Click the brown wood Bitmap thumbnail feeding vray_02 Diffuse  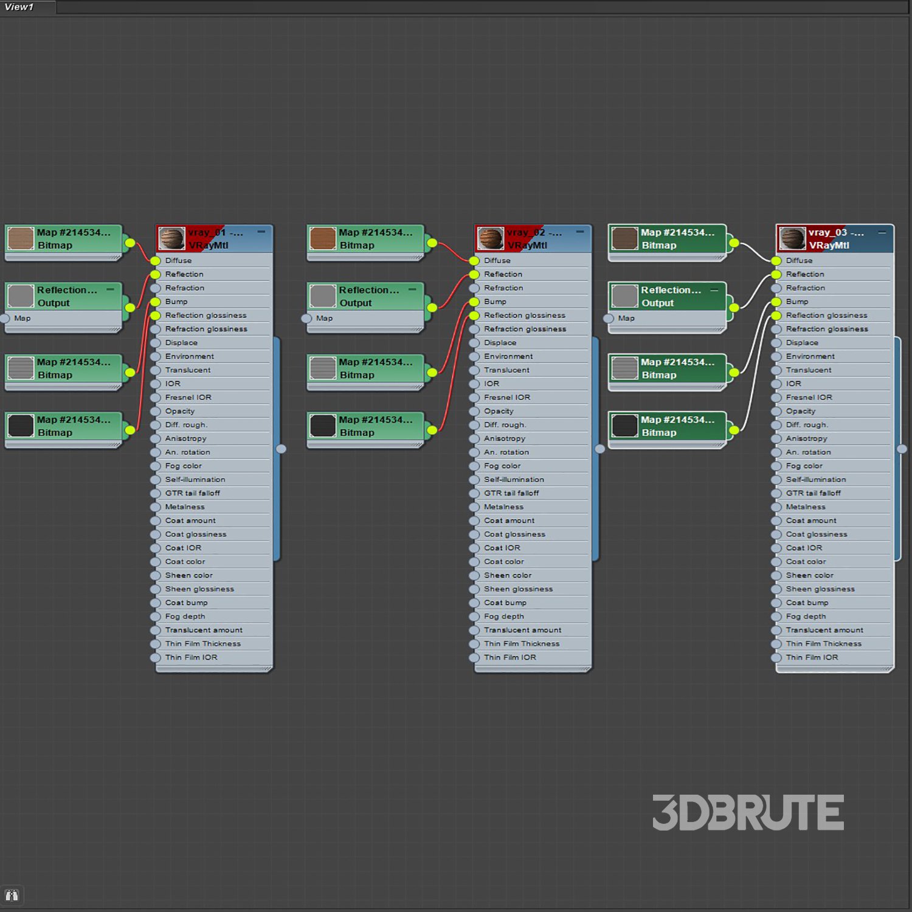pos(323,239)
